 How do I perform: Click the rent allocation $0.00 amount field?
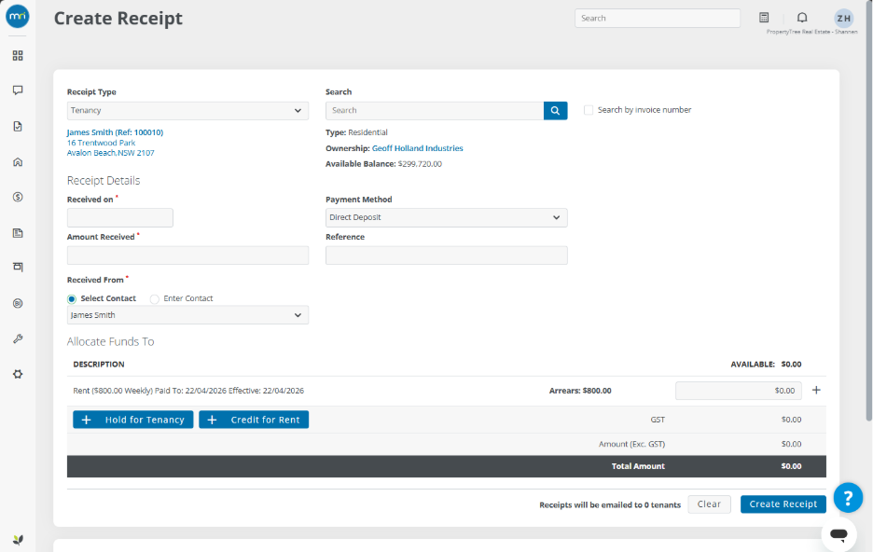pos(739,391)
